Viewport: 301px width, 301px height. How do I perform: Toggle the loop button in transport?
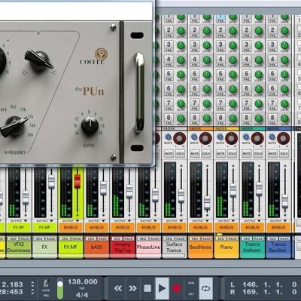coord(205,288)
